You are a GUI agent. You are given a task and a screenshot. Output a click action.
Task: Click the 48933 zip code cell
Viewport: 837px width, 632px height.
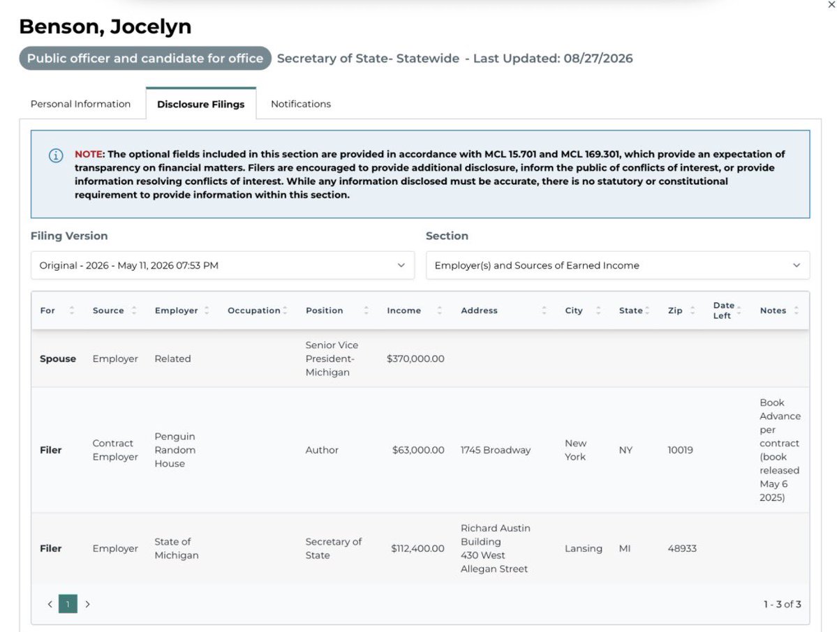[682, 548]
